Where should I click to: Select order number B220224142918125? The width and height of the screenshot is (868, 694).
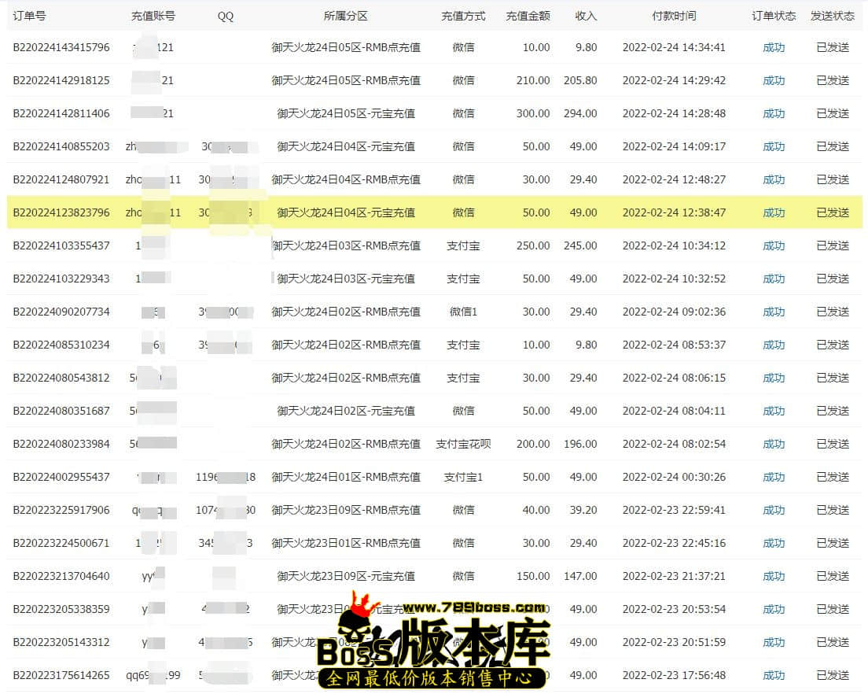(x=61, y=80)
